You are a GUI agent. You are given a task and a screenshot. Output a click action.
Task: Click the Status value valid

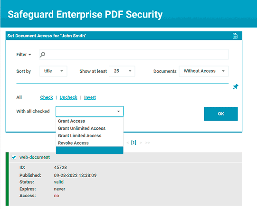click(59, 182)
